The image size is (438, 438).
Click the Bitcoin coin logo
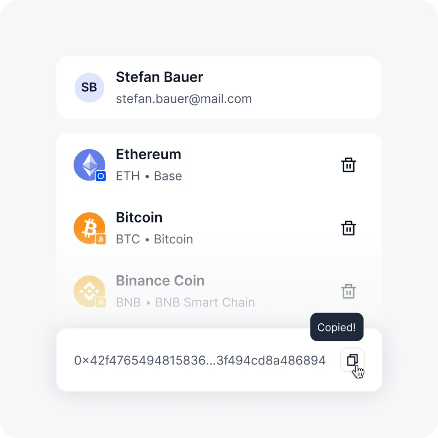coord(89,228)
